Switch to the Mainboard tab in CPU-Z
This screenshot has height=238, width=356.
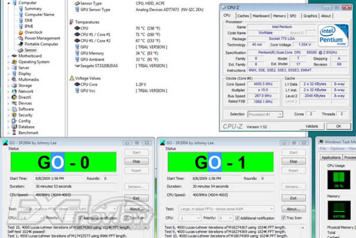tap(261, 16)
